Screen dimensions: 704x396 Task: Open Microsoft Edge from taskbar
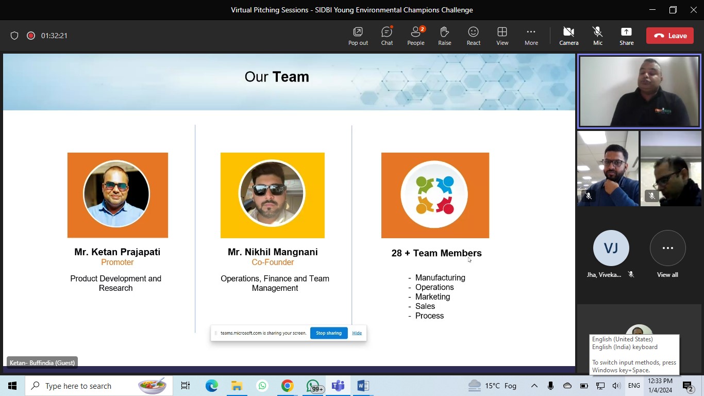point(211,386)
